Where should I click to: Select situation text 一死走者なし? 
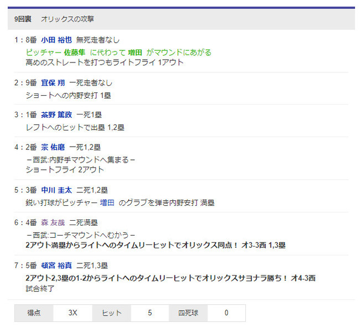point(91,82)
